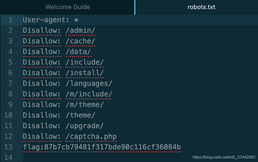The width and height of the screenshot is (258, 162).
Task: Click the '/upgrade/' path
Action: (85, 126)
